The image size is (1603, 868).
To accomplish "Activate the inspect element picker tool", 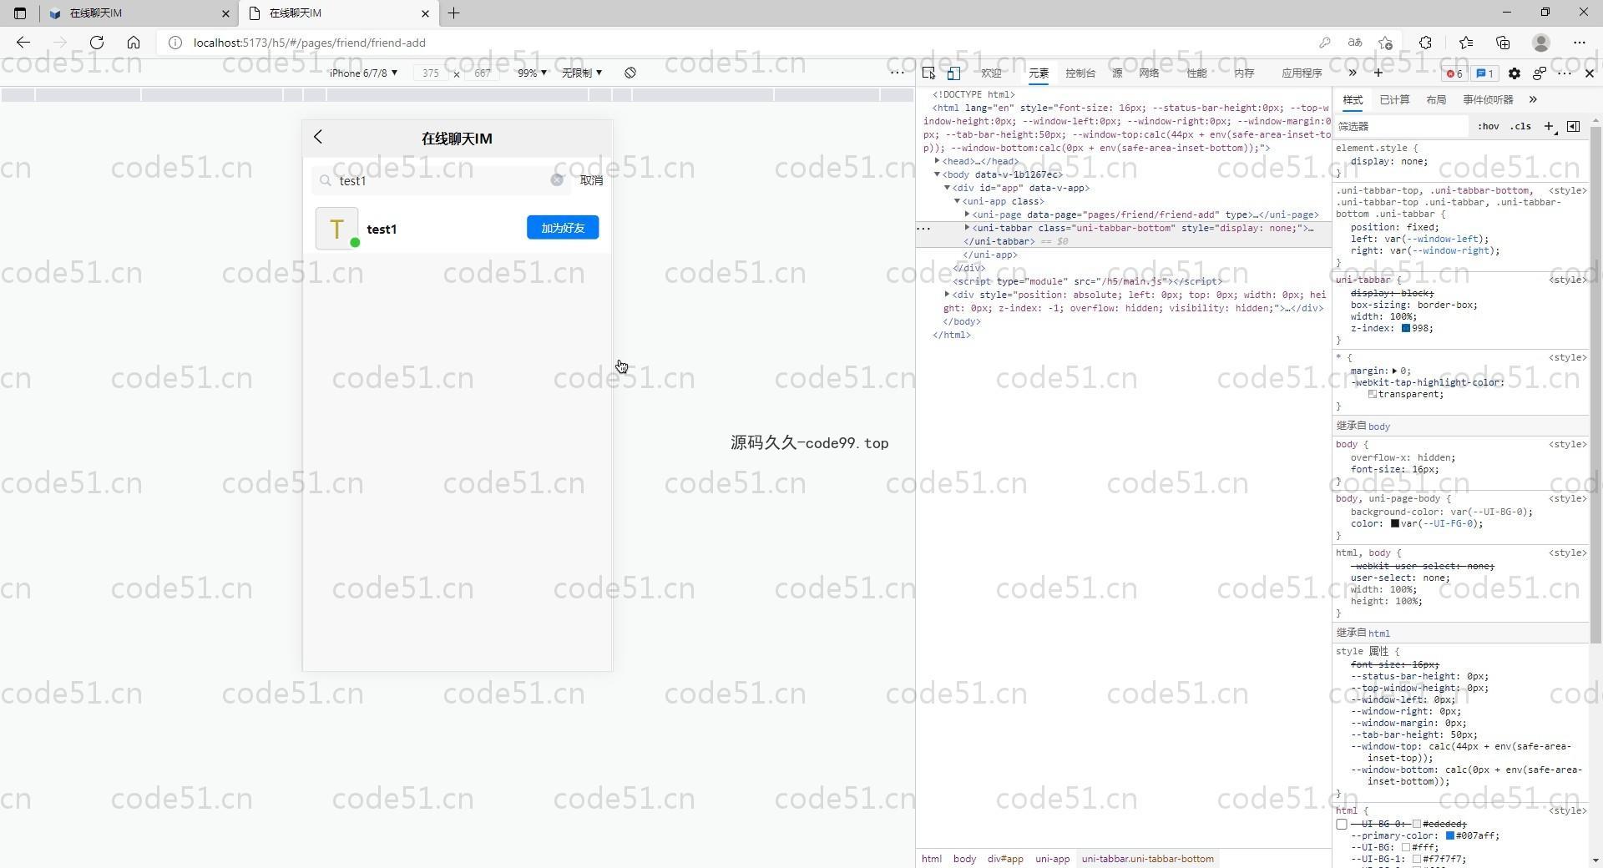I will [928, 73].
